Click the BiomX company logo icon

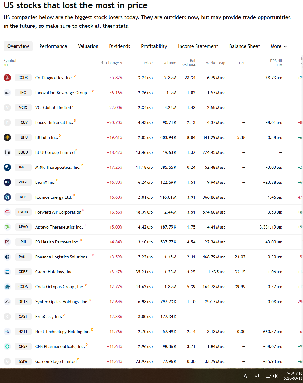pos(7,182)
